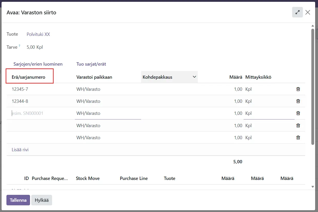Viewport: 318px width, 212px height.
Task: Delete the row with serial 12345-7
Action: click(x=298, y=89)
